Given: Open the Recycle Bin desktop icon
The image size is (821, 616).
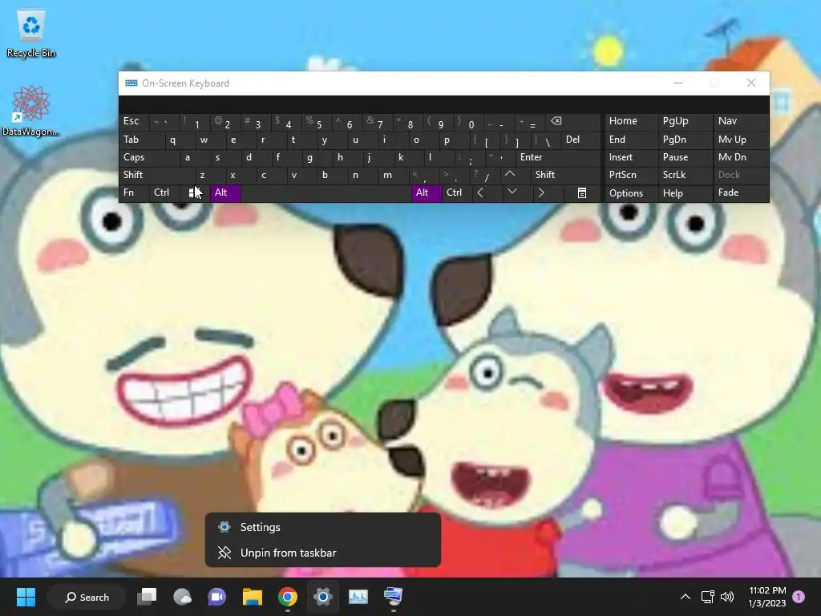Looking at the screenshot, I should 31,34.
